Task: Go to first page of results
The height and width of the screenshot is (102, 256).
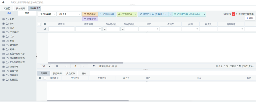Action: coord(57,66)
